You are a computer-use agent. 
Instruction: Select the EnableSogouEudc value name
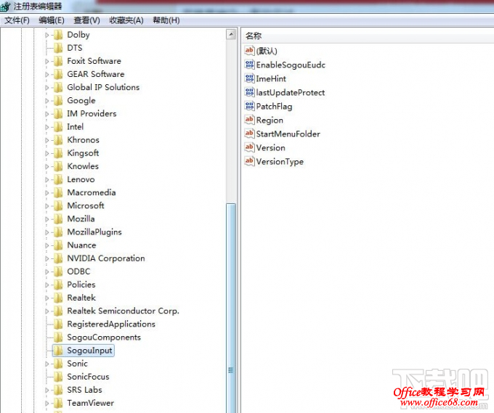(x=291, y=65)
